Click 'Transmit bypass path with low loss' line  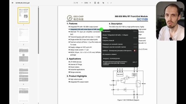pos(85,37)
